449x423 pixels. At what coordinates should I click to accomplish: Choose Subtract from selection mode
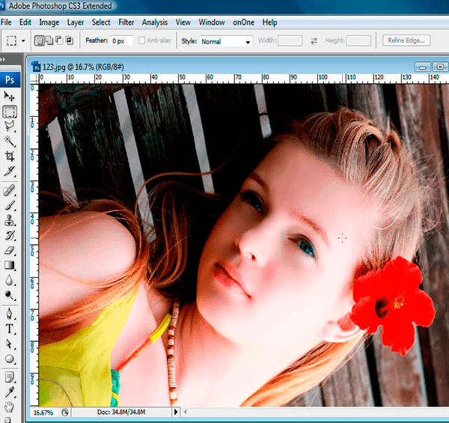(x=59, y=40)
